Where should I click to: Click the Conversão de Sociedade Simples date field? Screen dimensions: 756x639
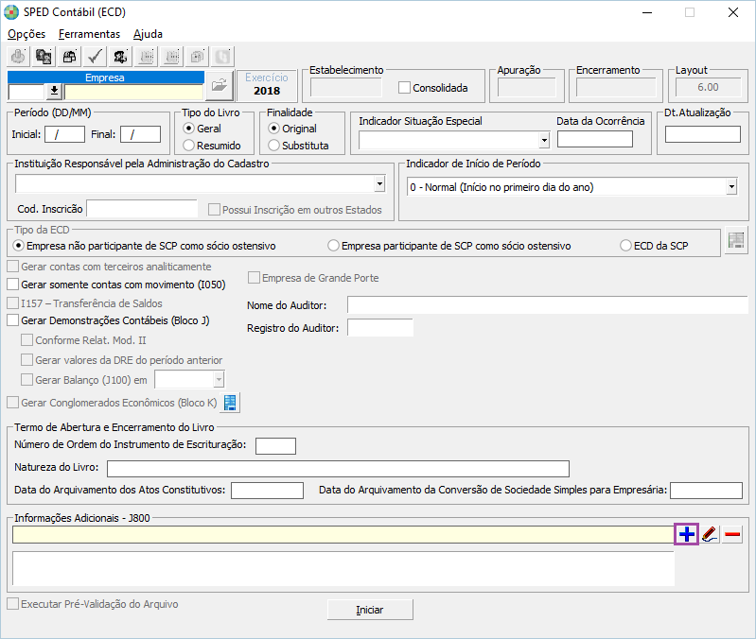[707, 491]
